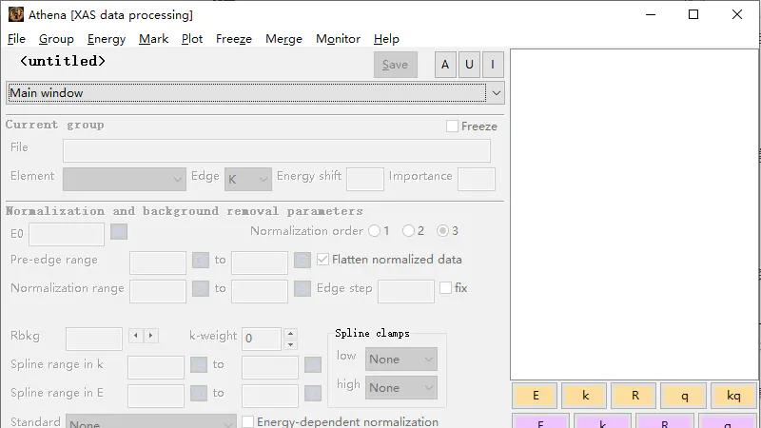The height and width of the screenshot is (428, 761).
Task: Click pluck button for pre-edge range start
Action: pos(201,260)
